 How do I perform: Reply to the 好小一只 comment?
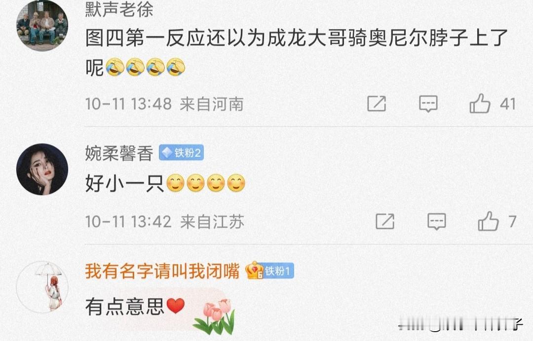[436, 222]
